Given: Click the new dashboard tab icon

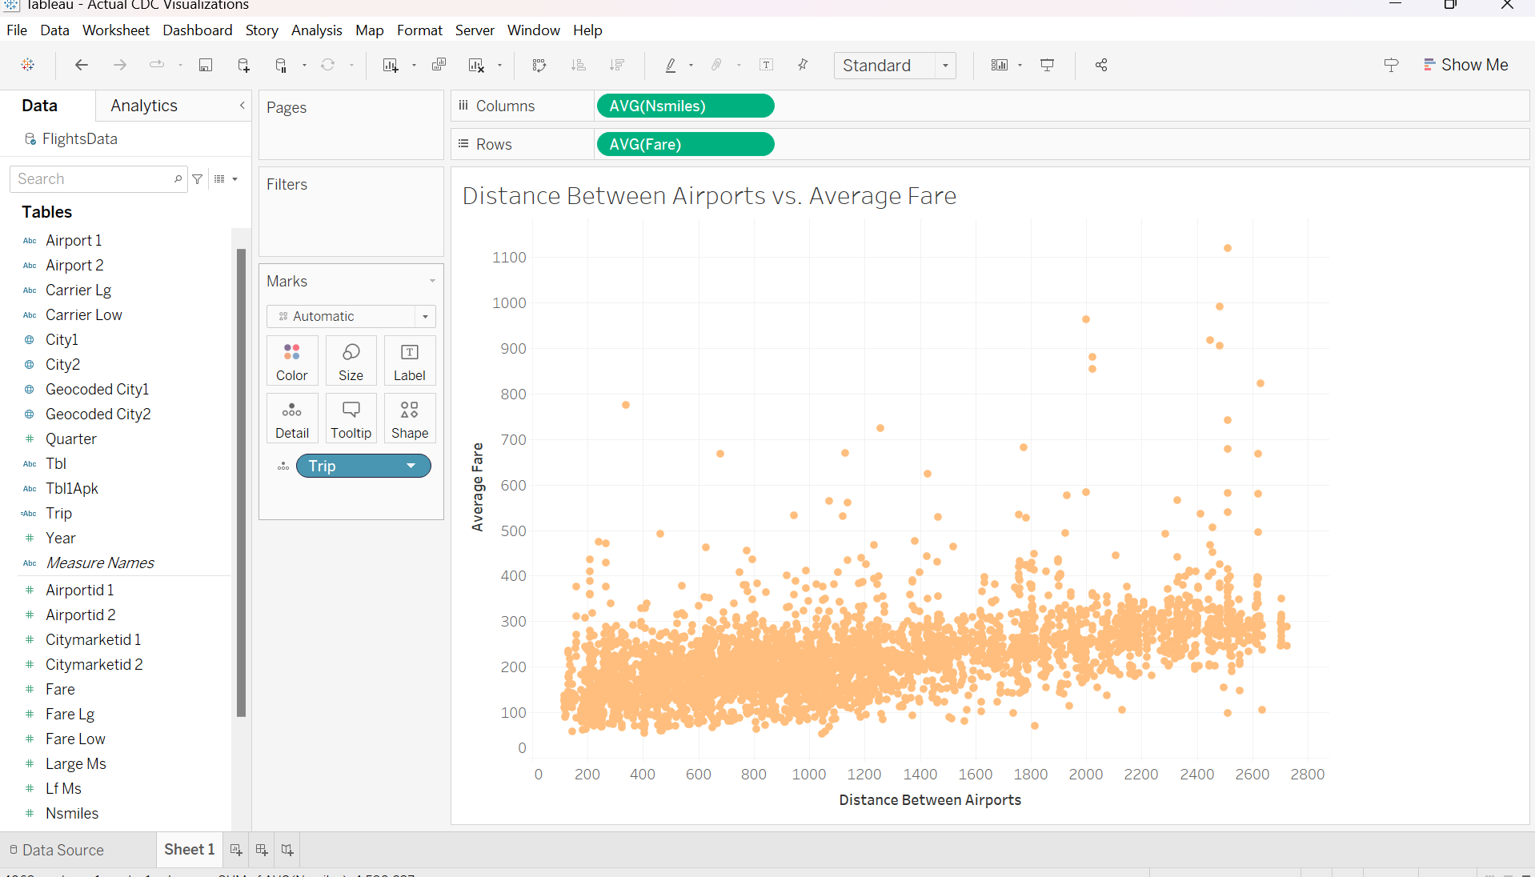Looking at the screenshot, I should coord(262,850).
